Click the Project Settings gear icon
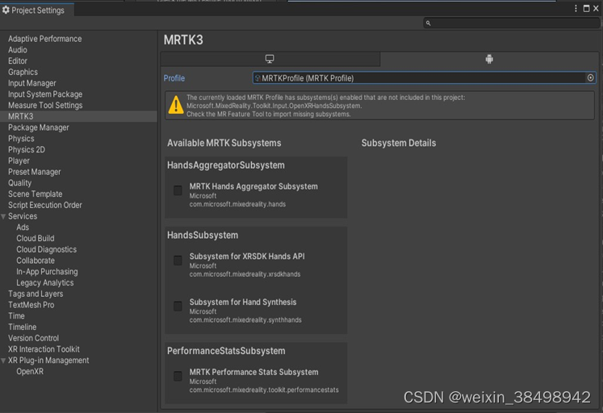 click(6, 10)
